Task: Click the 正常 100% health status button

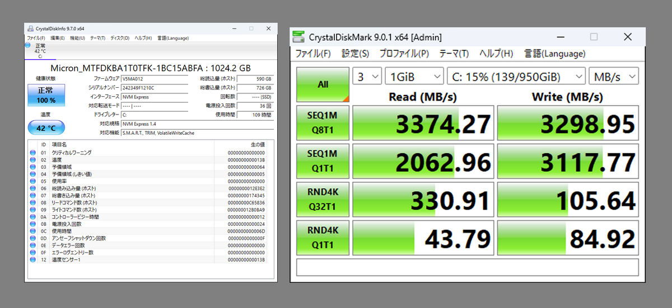Action: (x=46, y=96)
